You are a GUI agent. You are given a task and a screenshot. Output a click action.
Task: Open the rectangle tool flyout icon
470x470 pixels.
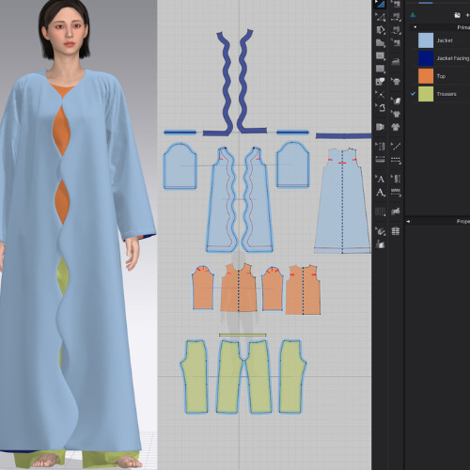pyautogui.click(x=381, y=55)
